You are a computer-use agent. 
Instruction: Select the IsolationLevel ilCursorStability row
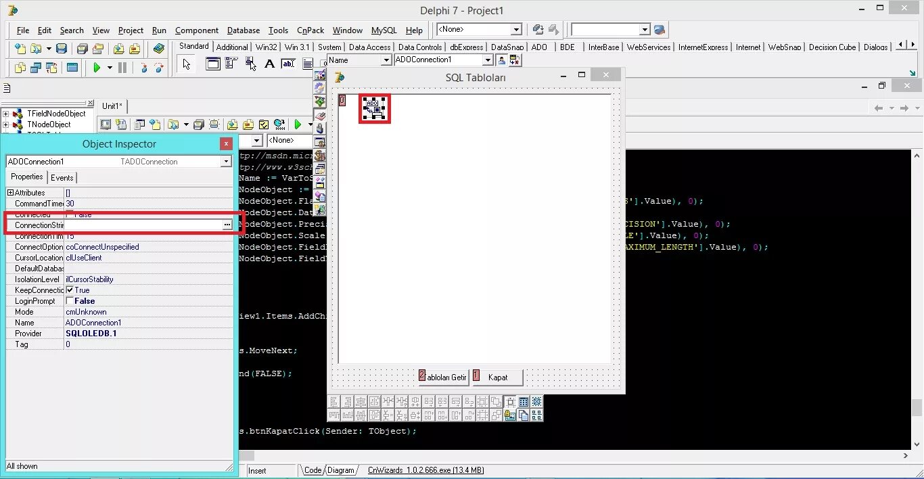coord(119,279)
